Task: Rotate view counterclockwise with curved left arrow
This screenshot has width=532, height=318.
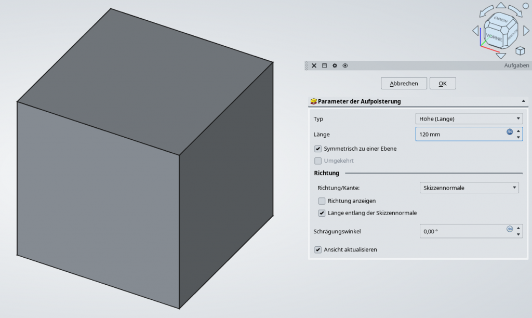Action: [486, 11]
